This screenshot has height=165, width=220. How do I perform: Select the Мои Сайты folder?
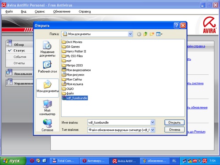pyautogui.click(x=72, y=80)
